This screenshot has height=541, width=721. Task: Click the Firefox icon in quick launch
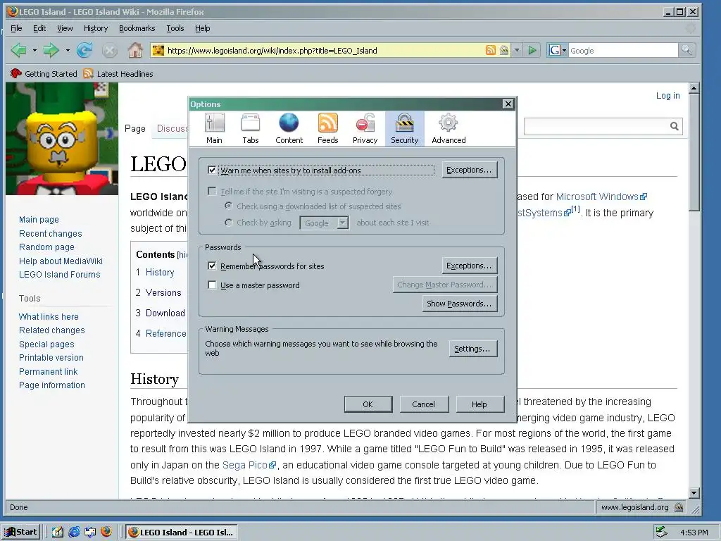pyautogui.click(x=106, y=532)
